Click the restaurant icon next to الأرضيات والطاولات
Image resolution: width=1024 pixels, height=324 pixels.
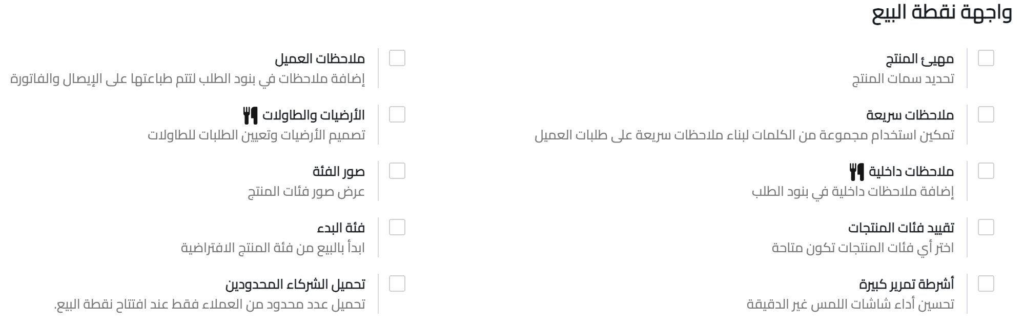click(250, 116)
